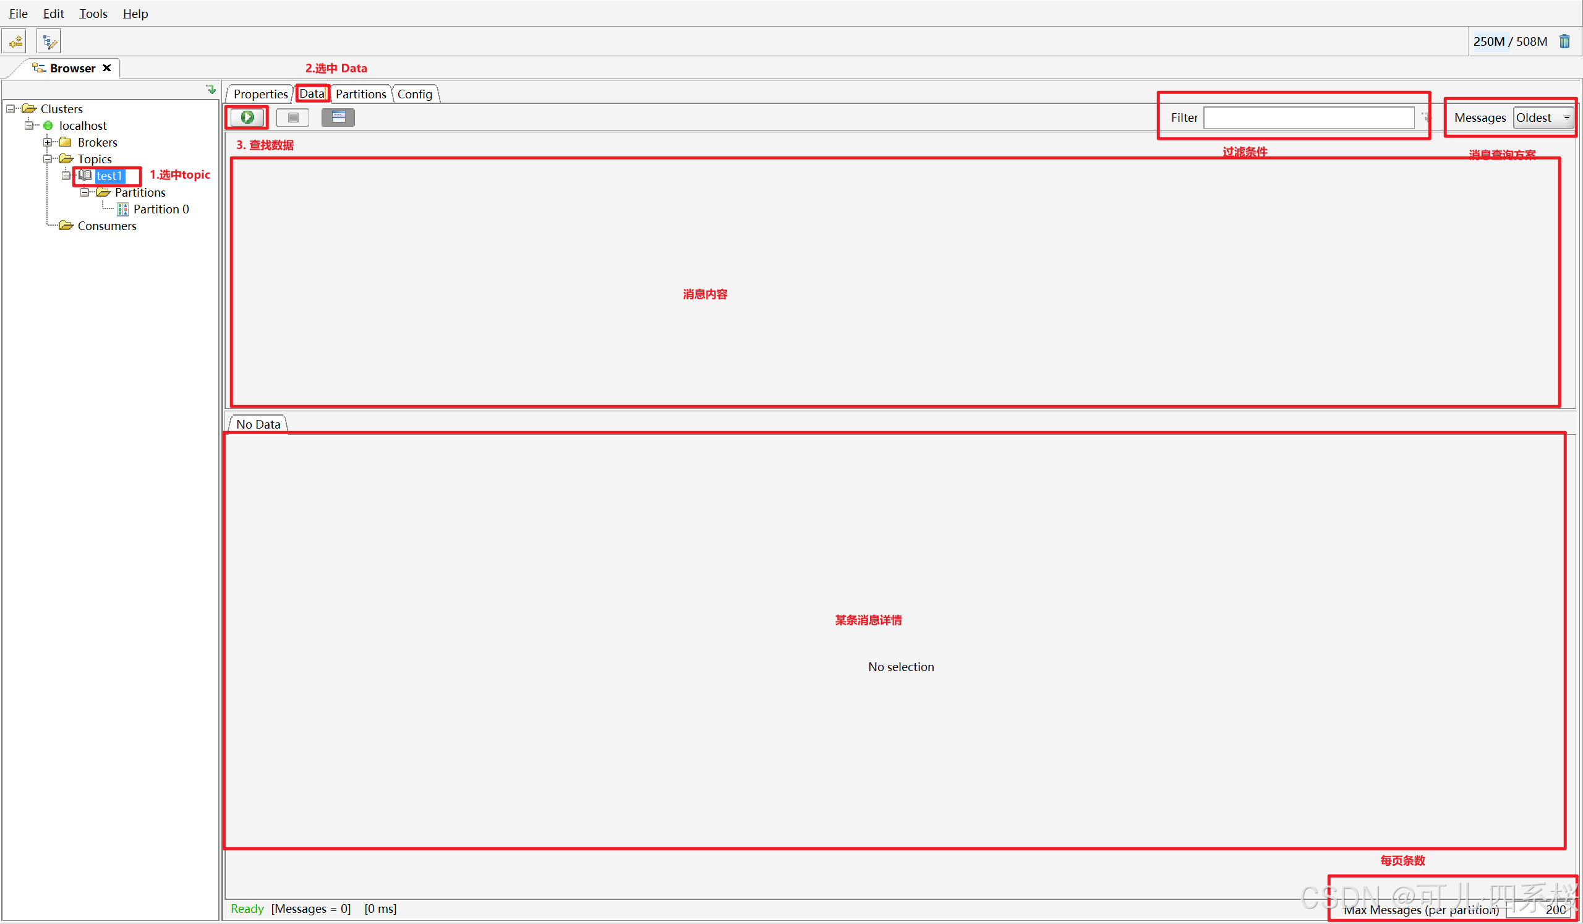Select the Consumers folder in tree

click(106, 226)
